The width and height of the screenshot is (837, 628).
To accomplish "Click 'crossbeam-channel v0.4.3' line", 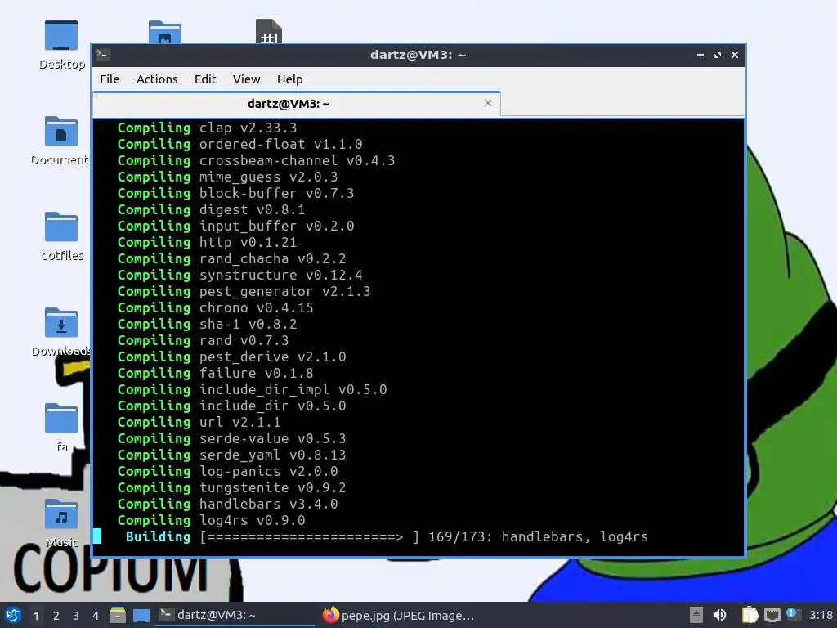I will (x=297, y=161).
